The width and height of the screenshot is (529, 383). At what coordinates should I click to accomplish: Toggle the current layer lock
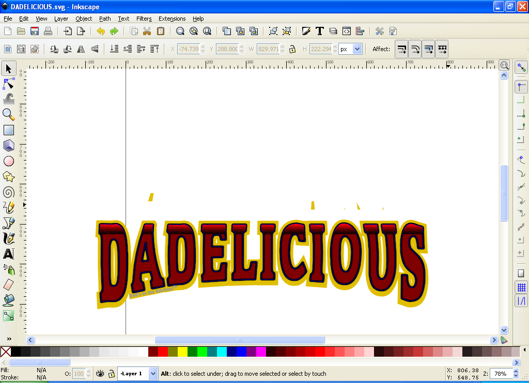pos(111,373)
